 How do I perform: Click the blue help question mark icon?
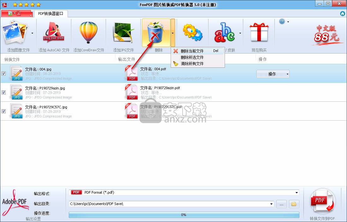click(x=282, y=21)
